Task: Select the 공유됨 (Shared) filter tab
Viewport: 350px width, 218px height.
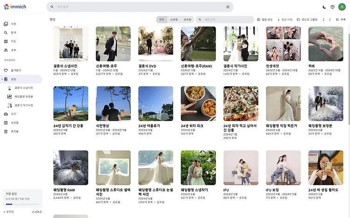Action: pos(187,20)
